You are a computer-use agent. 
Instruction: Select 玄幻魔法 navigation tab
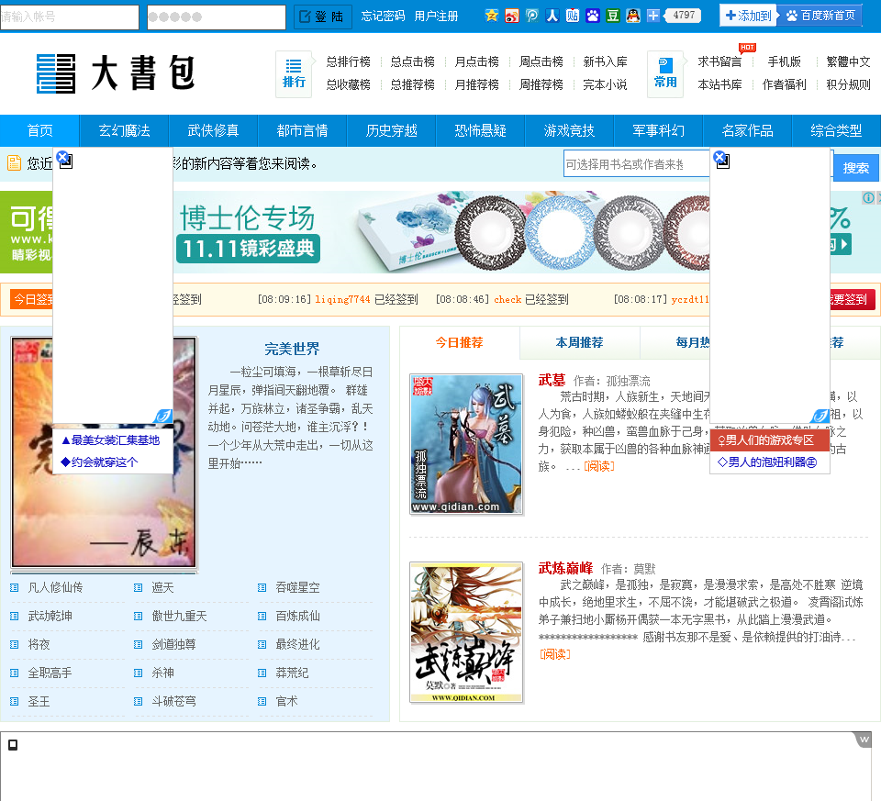pyautogui.click(x=124, y=131)
